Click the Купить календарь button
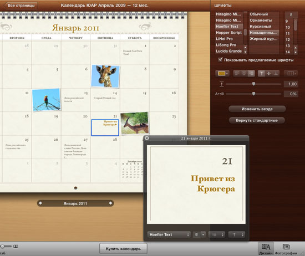Image resolution: width=305 pixels, height=256 pixels. coord(123,249)
